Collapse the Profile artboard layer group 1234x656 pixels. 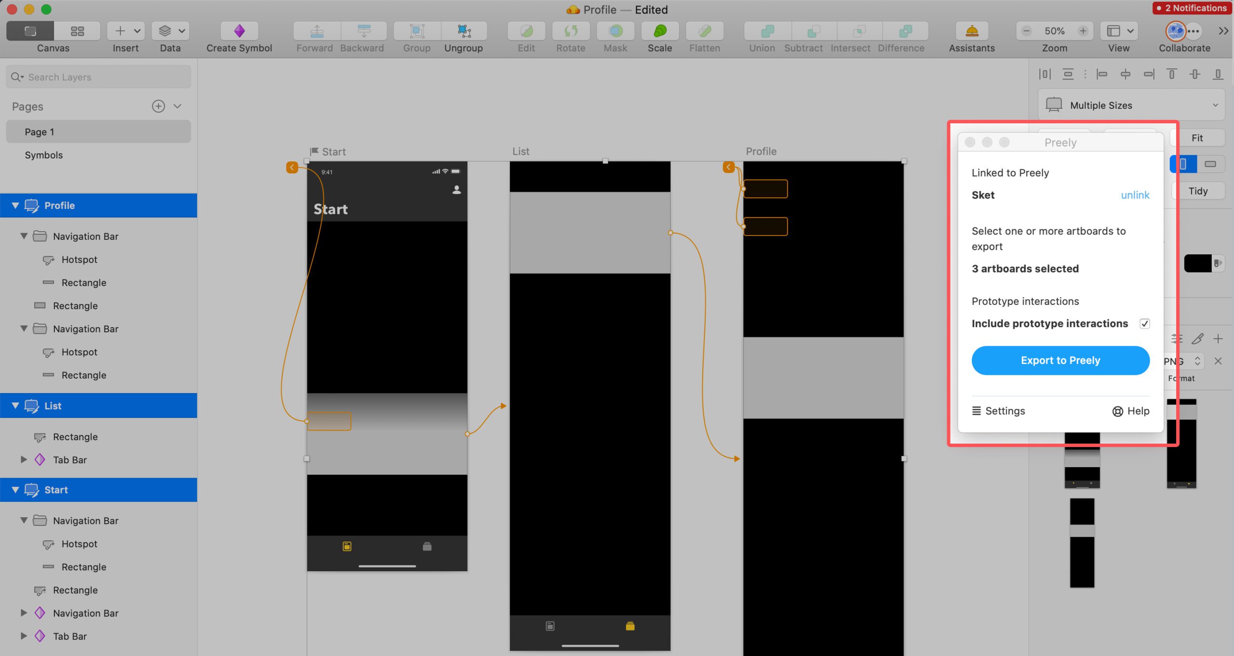click(14, 205)
